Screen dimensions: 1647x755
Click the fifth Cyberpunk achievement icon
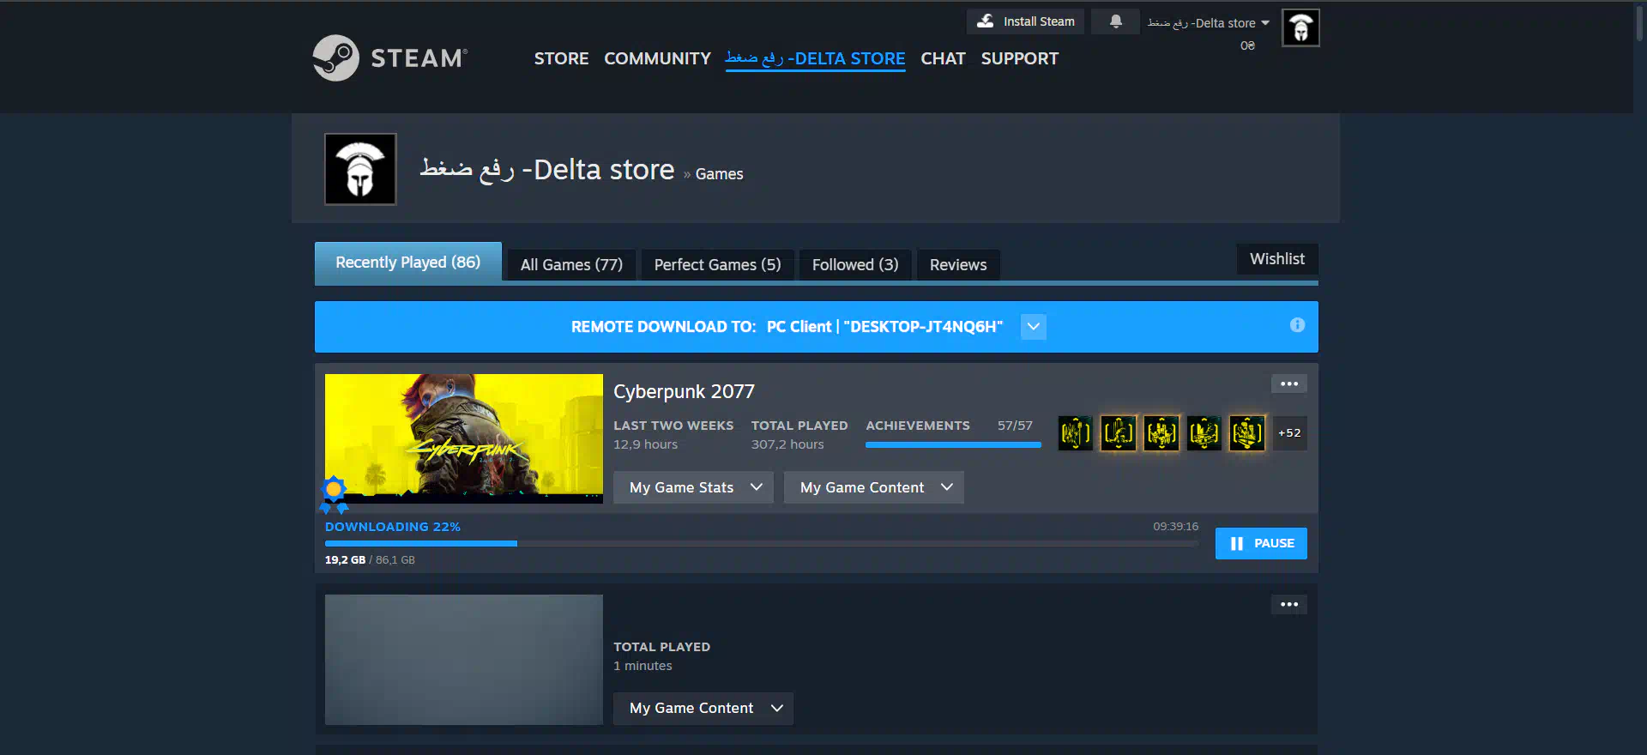pos(1246,433)
